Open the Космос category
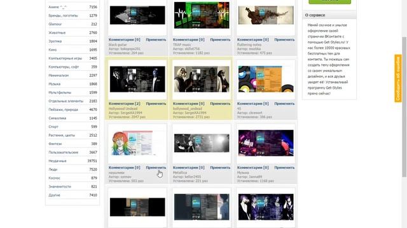 point(54,177)
